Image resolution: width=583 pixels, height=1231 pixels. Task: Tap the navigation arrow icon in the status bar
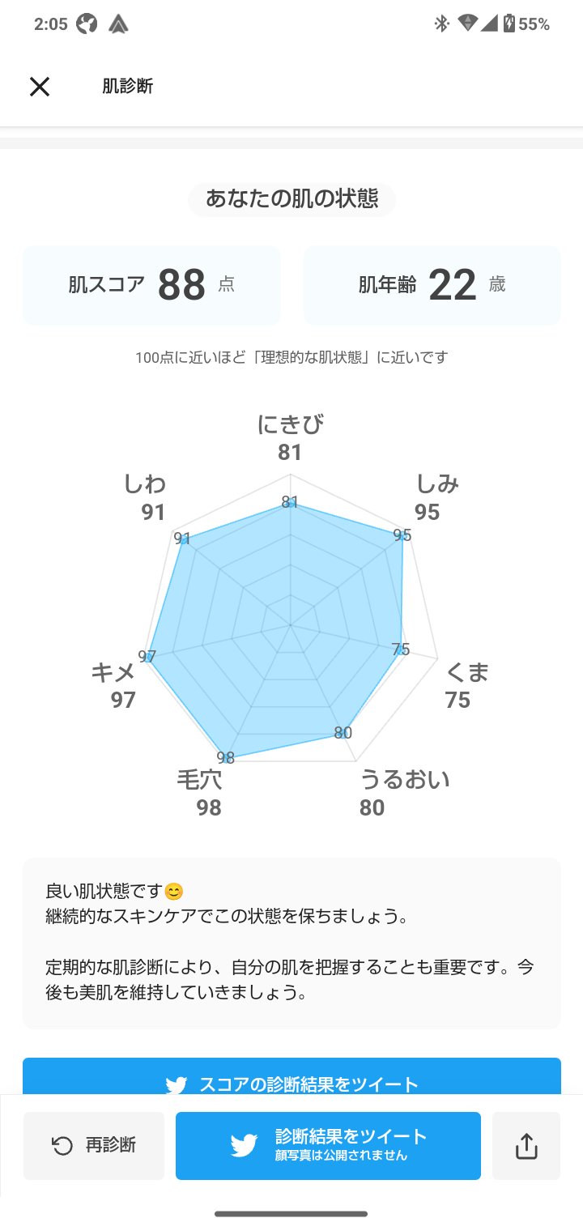click(118, 23)
